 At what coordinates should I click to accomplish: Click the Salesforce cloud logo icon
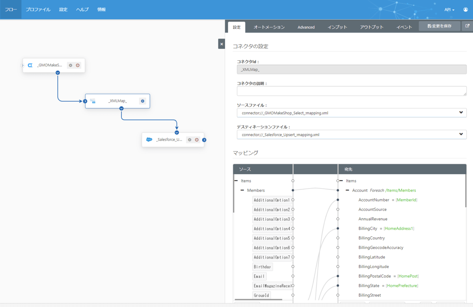(149, 140)
